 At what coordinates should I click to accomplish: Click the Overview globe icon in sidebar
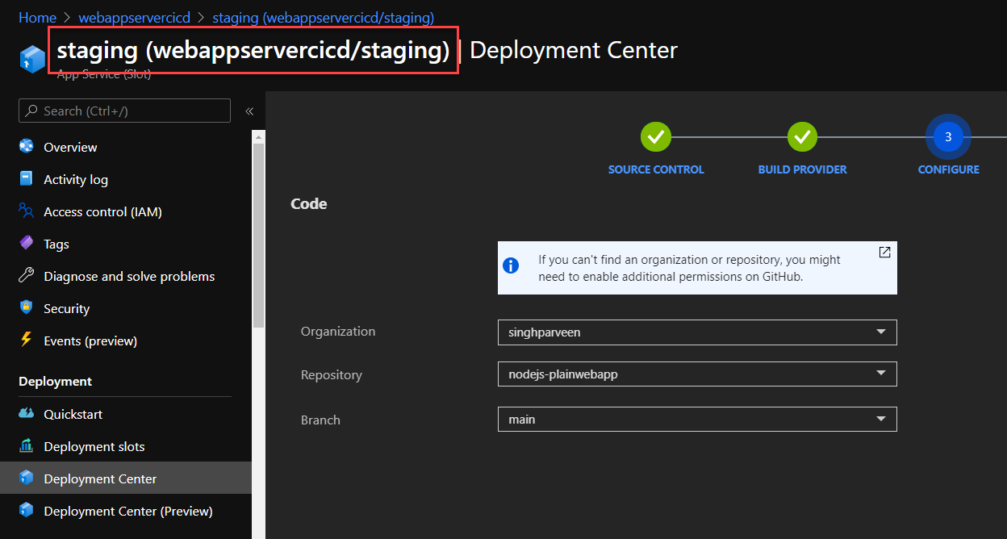point(27,147)
